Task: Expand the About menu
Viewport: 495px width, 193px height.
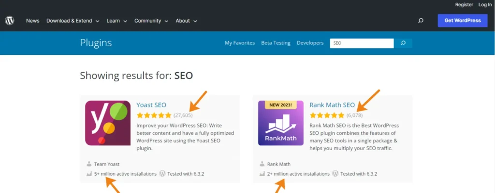Action: pyautogui.click(x=186, y=21)
